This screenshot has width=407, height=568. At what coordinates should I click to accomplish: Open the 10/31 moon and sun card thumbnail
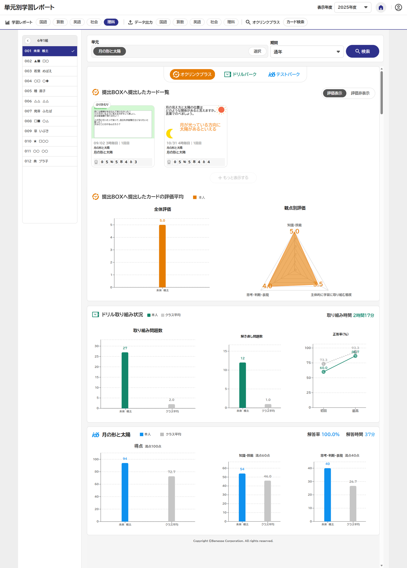(x=196, y=122)
